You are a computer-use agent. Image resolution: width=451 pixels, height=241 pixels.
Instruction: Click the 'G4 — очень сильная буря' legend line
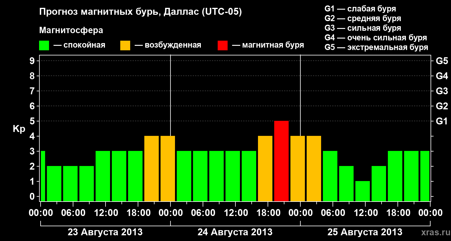(376, 38)
